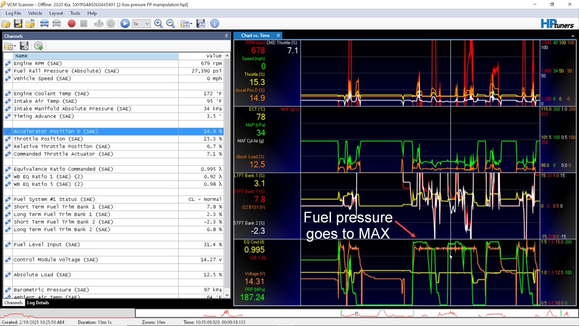Zoom in with the plus magnifier icon
Screen dimensions: 579x326
click(x=158, y=23)
